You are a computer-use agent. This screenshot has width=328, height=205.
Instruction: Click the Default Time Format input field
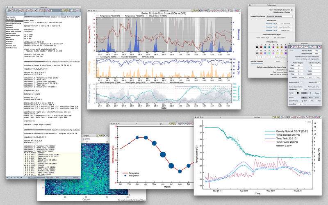tap(279, 16)
